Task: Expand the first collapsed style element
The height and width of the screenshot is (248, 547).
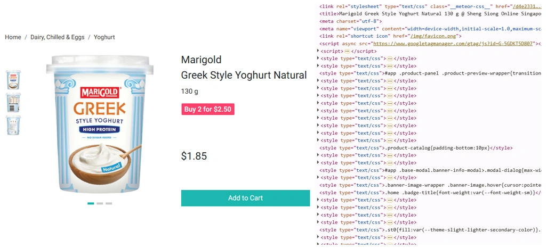Action: [318, 58]
